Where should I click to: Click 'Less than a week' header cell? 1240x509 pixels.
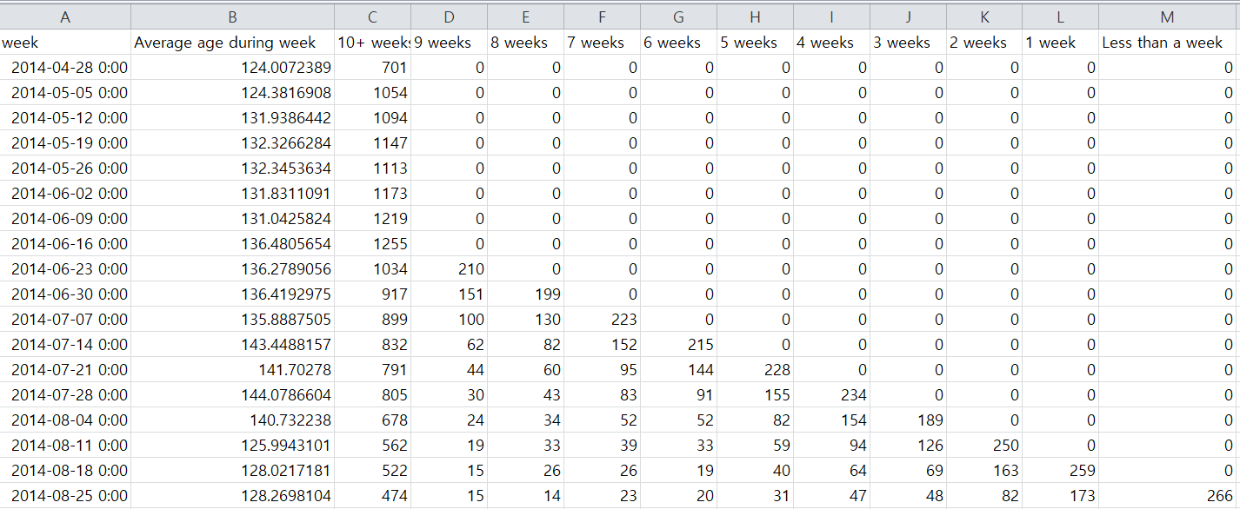(1167, 42)
